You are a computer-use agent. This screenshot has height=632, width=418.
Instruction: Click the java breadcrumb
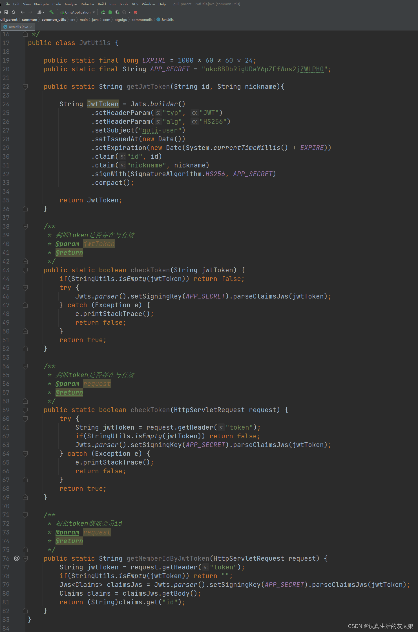click(95, 19)
